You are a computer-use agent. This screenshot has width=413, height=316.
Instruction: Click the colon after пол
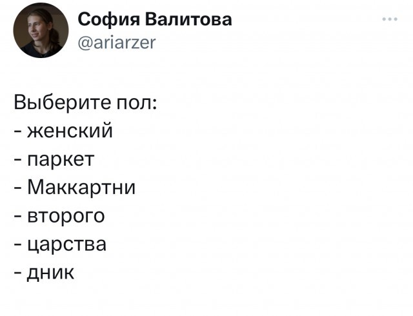(x=153, y=105)
